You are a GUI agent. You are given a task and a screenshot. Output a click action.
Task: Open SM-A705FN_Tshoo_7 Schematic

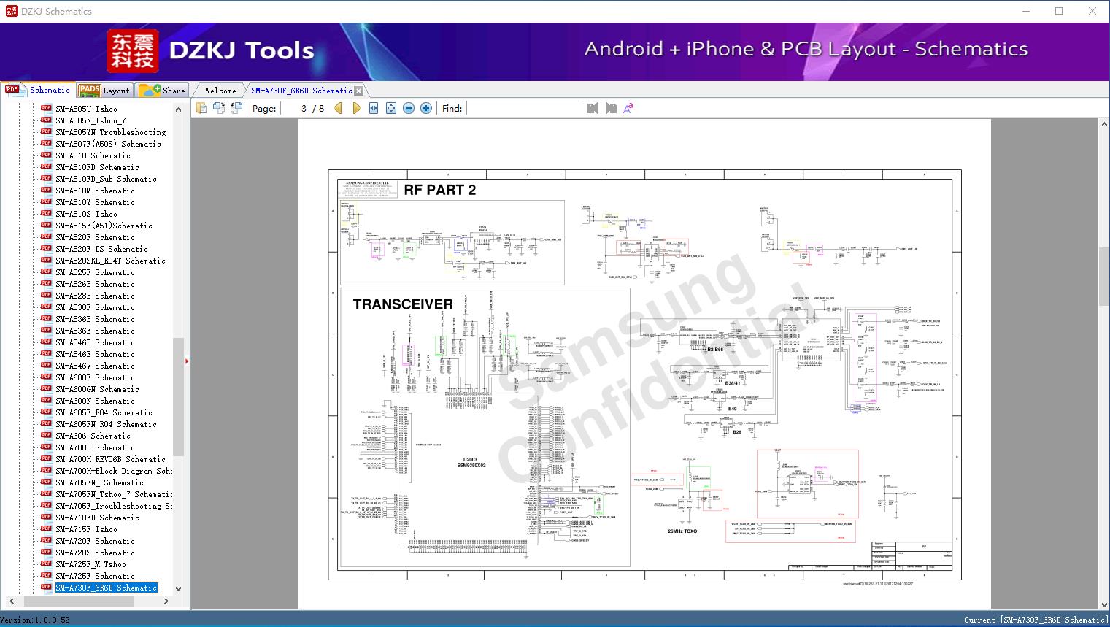click(x=114, y=494)
